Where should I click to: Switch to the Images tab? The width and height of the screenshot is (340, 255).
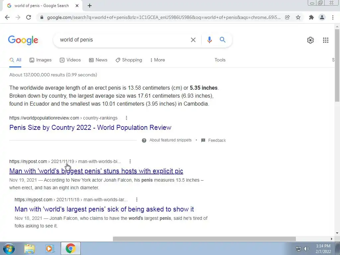41,60
